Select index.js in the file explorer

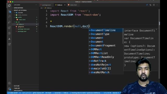tap(21, 24)
